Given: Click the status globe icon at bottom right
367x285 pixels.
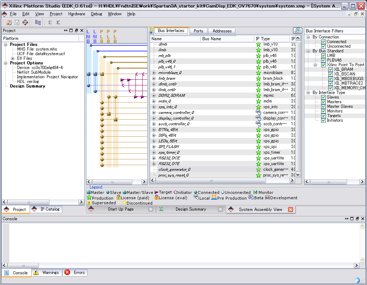Looking at the screenshot, I should (x=357, y=280).
